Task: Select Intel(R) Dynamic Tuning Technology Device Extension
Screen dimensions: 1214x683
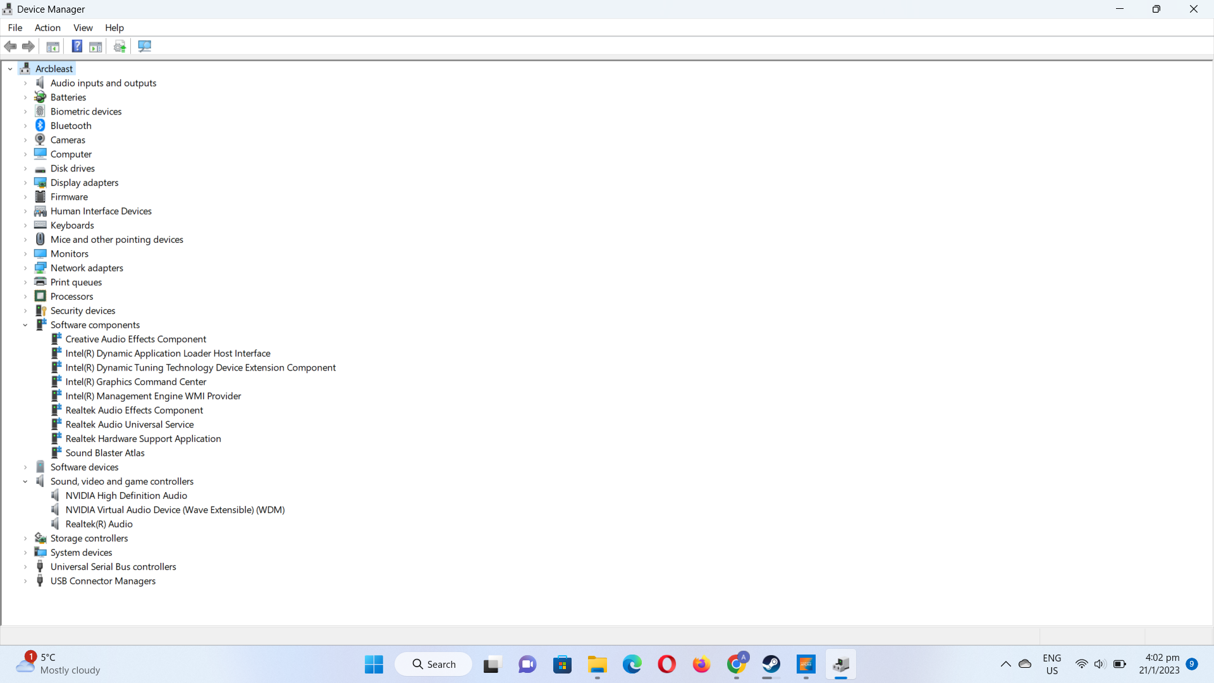Action: click(201, 367)
